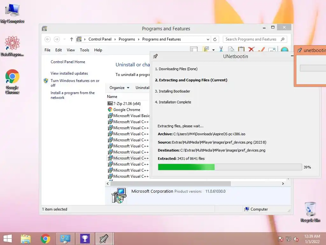Click the muted volume icon in tray
Viewport: 326px width, 245px height.
296,239
